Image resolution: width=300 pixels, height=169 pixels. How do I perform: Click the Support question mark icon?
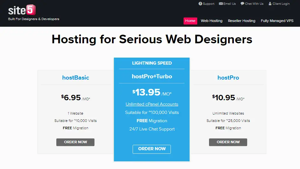coord(200,4)
